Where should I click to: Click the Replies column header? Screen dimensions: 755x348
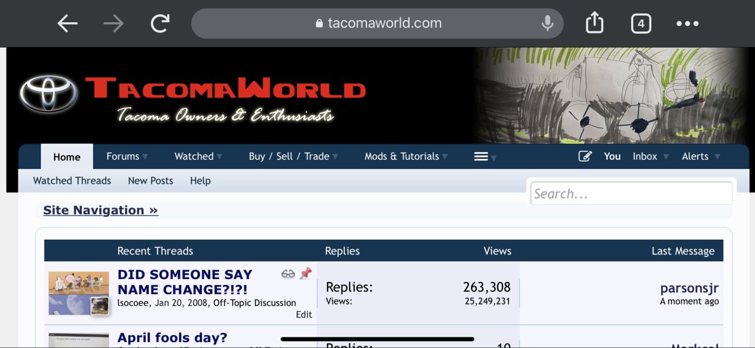(342, 251)
